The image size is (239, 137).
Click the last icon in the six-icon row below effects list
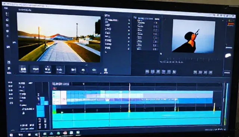tap(174, 72)
